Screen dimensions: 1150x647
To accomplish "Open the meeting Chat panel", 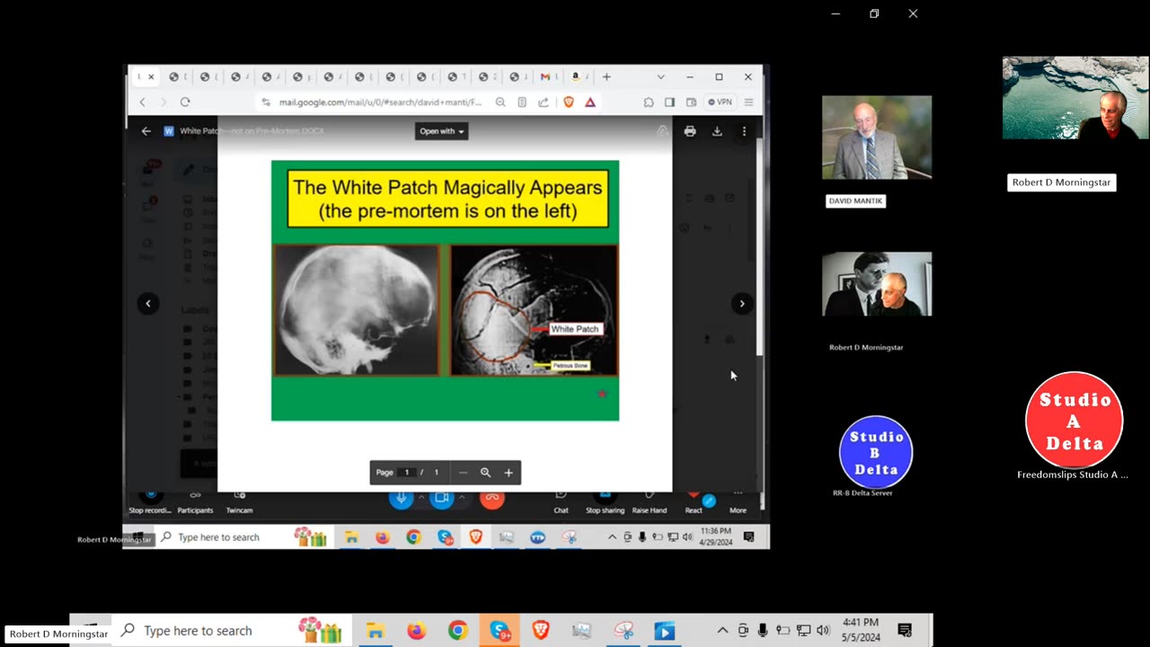I will (x=561, y=501).
